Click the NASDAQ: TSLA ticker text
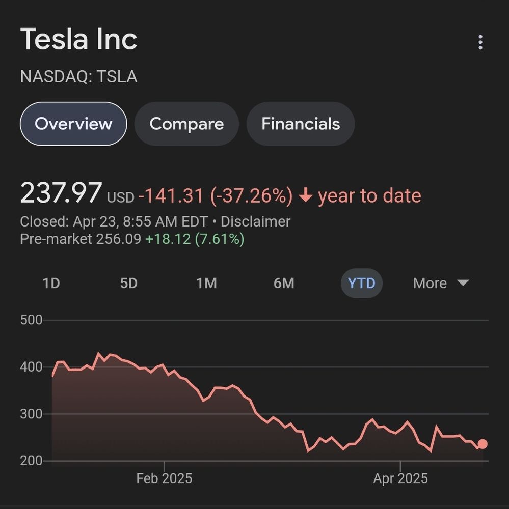Viewport: 509px width, 509px height. 79,77
